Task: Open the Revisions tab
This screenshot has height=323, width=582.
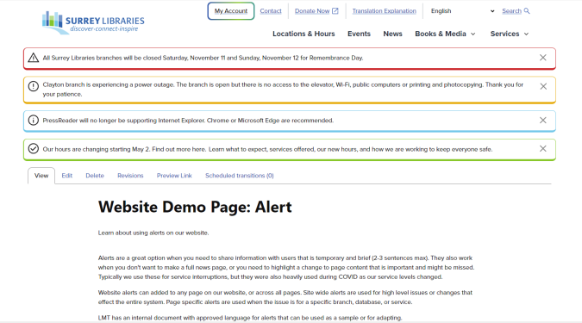Action: tap(130, 176)
